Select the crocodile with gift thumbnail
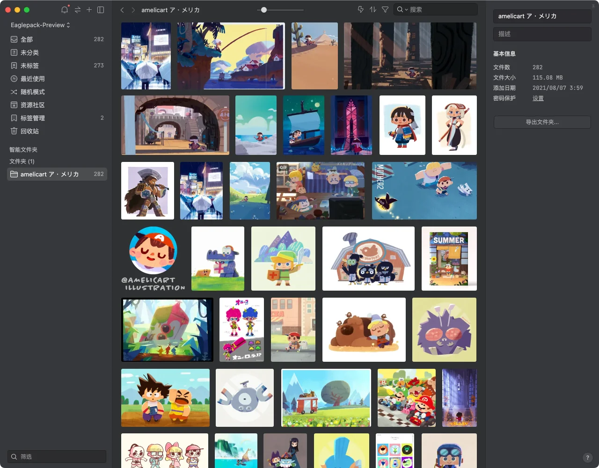The height and width of the screenshot is (468, 599). (218, 258)
